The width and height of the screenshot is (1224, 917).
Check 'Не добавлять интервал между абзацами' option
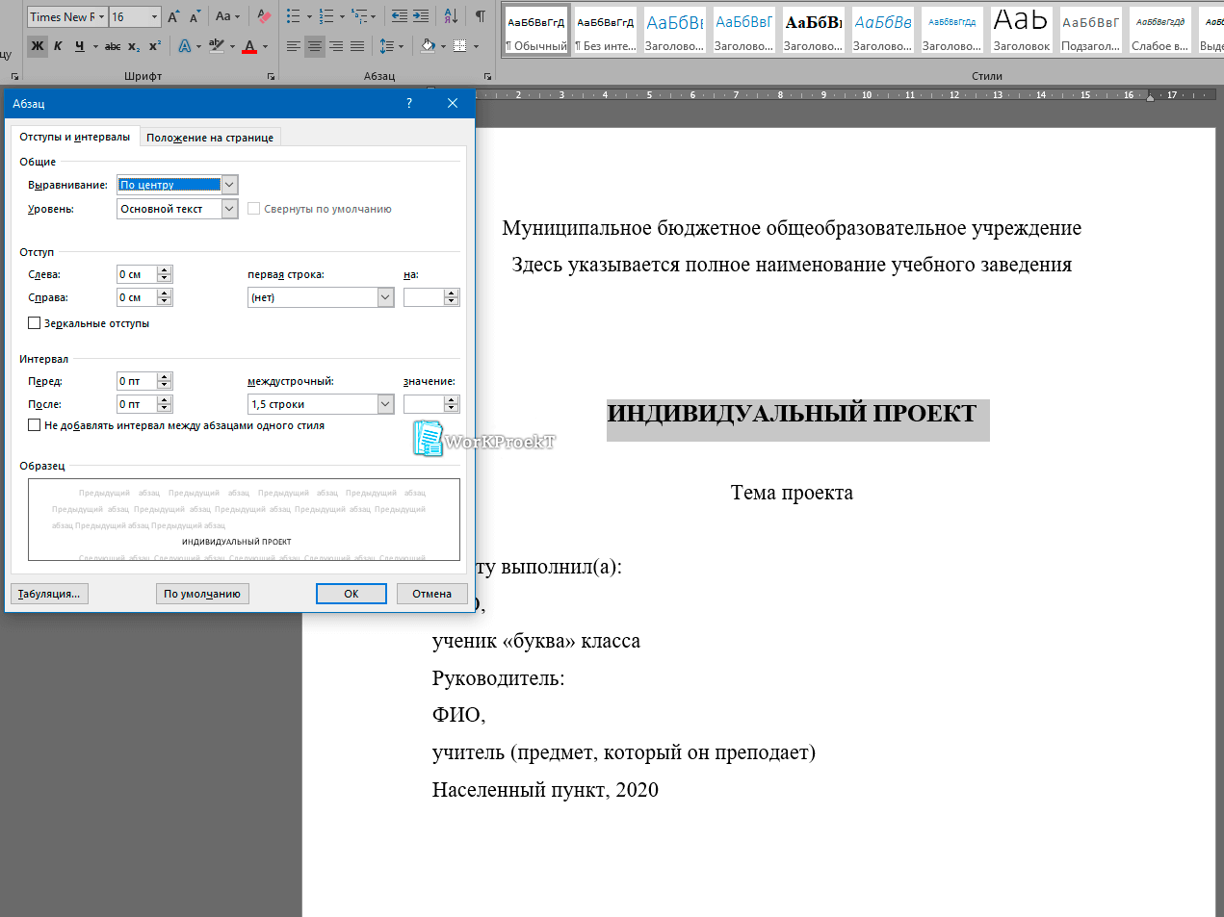pos(35,425)
